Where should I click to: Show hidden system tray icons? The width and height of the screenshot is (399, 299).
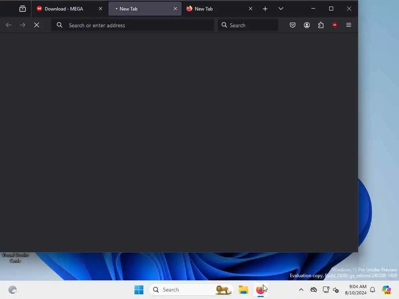tap(301, 290)
